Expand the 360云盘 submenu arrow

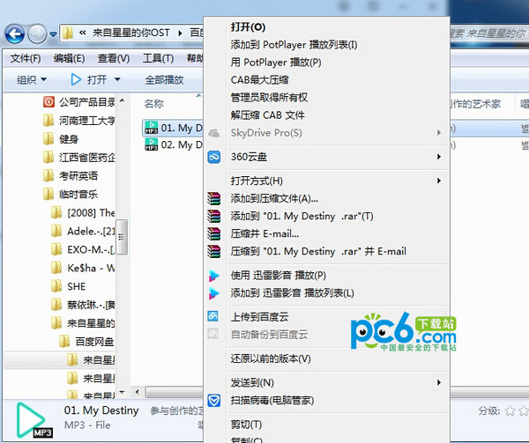coord(439,157)
